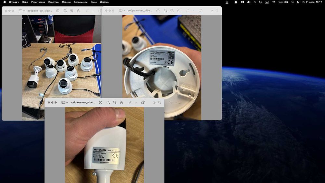
Task: Show inspector info in the MT-Vision window
Action: 100,102
